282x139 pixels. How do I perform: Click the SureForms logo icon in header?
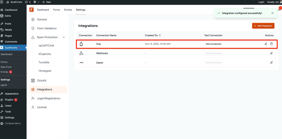pos(32,10)
